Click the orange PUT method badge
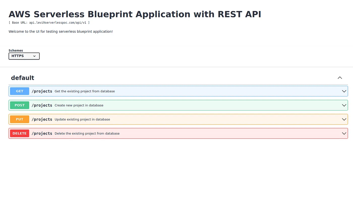 click(20, 119)
